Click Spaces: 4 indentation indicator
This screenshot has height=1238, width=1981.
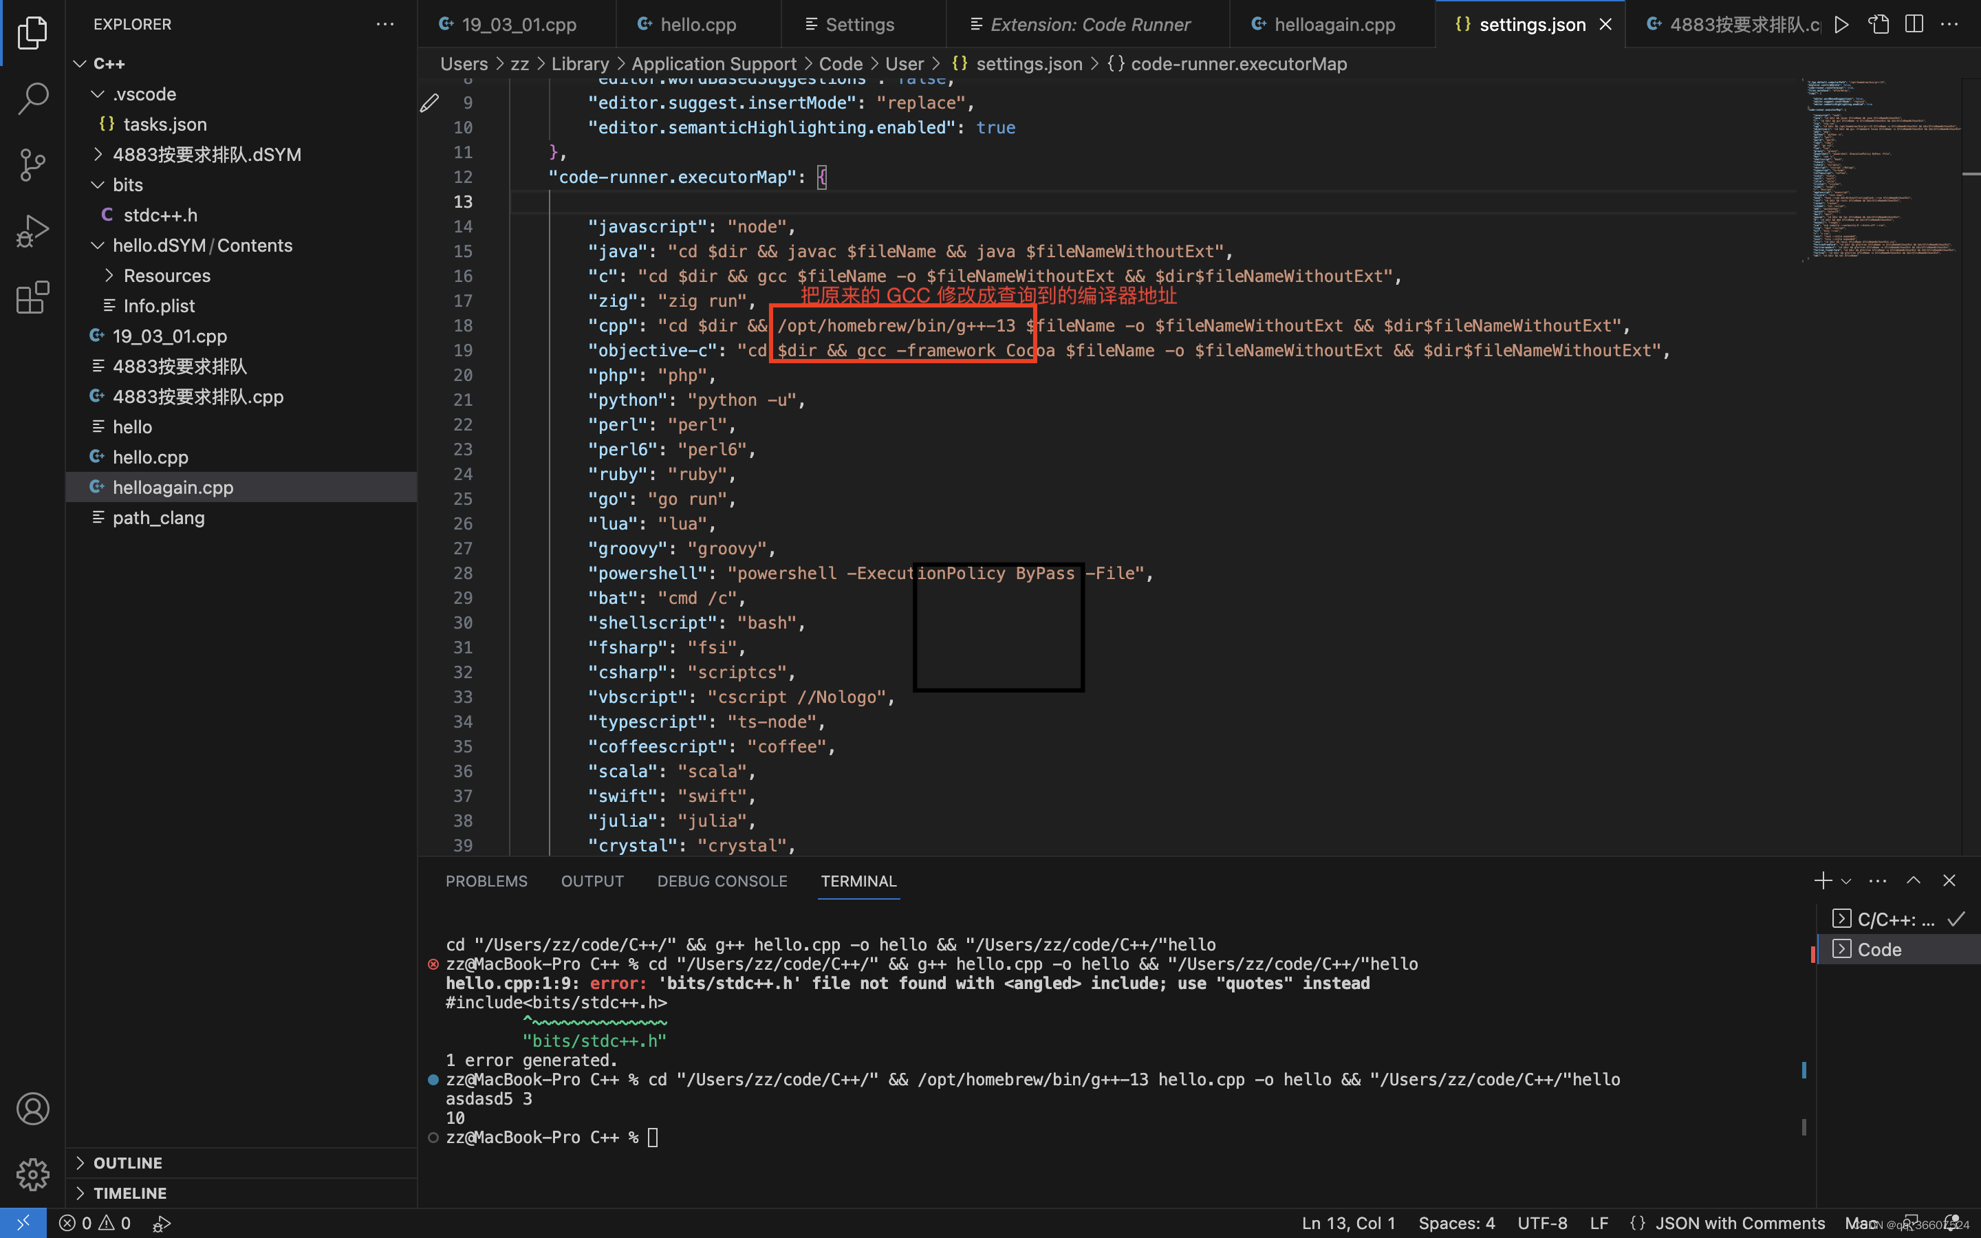1456,1224
